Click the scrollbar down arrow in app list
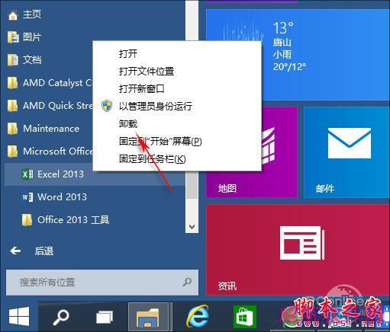The image size is (390, 332). coord(192,226)
